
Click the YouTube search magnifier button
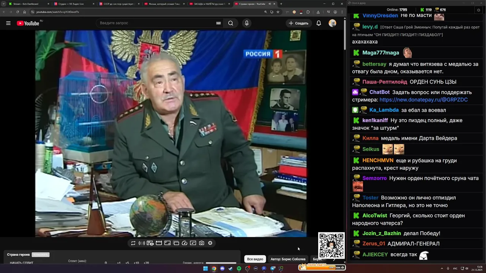pos(230,23)
